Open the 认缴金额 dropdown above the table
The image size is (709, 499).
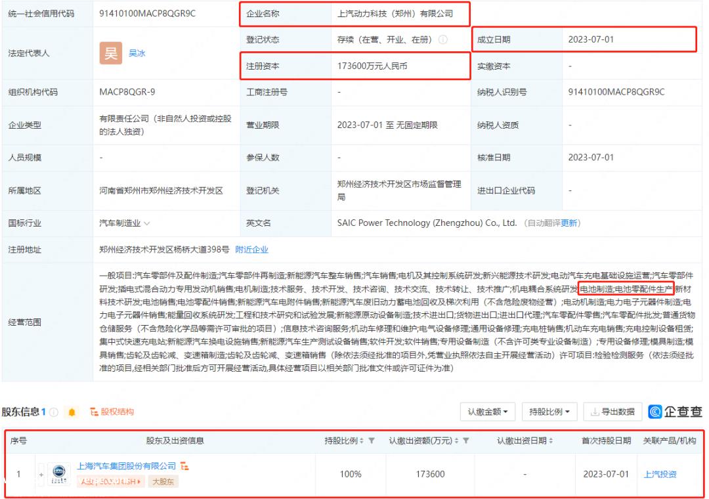487,412
